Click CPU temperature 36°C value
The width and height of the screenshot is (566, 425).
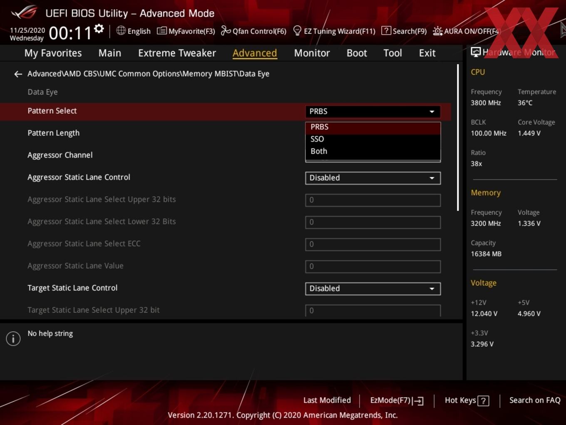tap(525, 103)
